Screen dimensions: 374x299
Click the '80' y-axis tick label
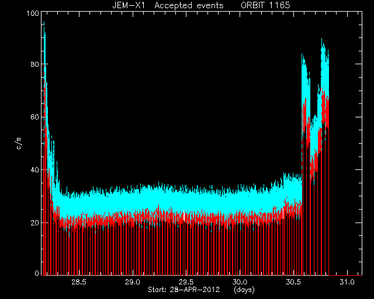coord(34,64)
